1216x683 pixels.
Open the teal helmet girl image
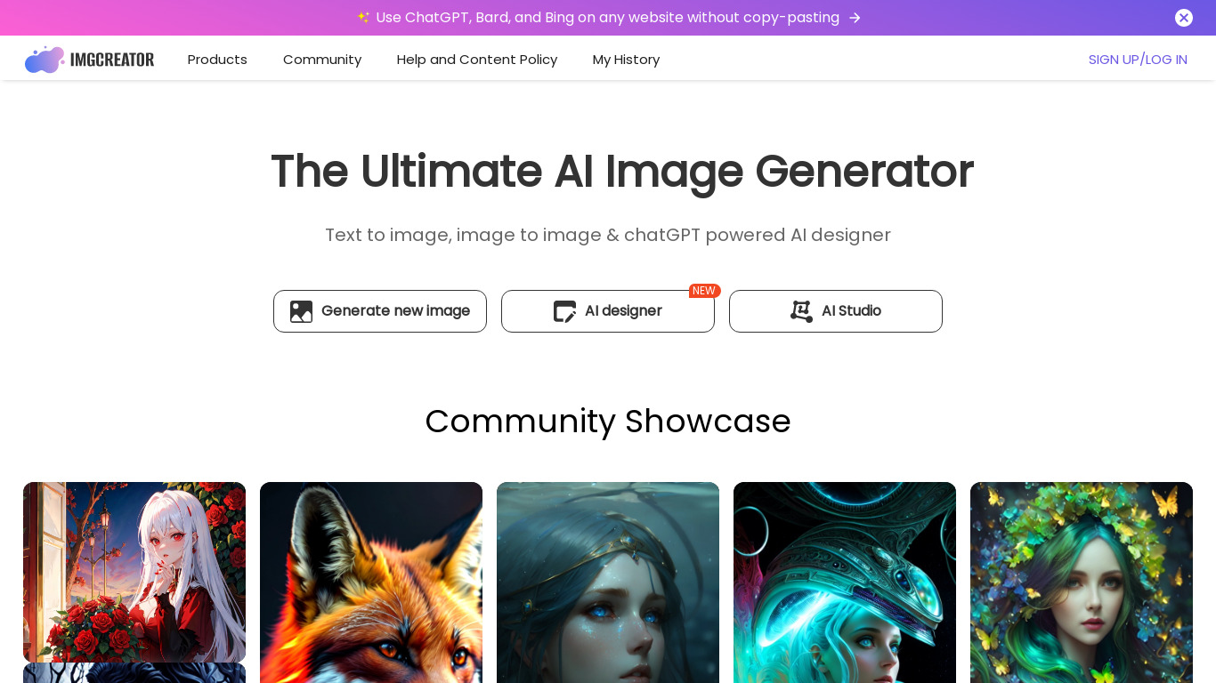(845, 583)
